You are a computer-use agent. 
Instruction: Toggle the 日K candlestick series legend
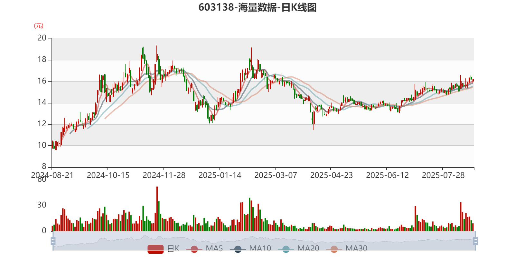pos(164,249)
